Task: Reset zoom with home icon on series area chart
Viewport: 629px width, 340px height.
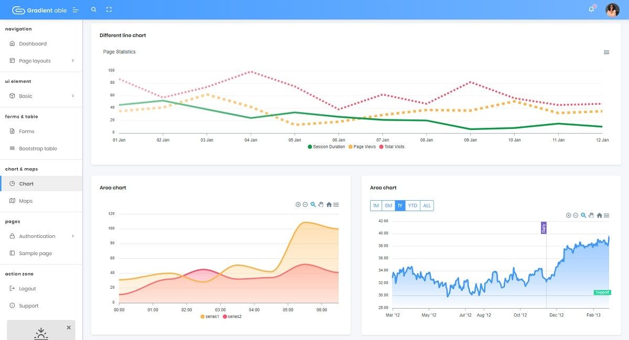Action: [x=329, y=204]
